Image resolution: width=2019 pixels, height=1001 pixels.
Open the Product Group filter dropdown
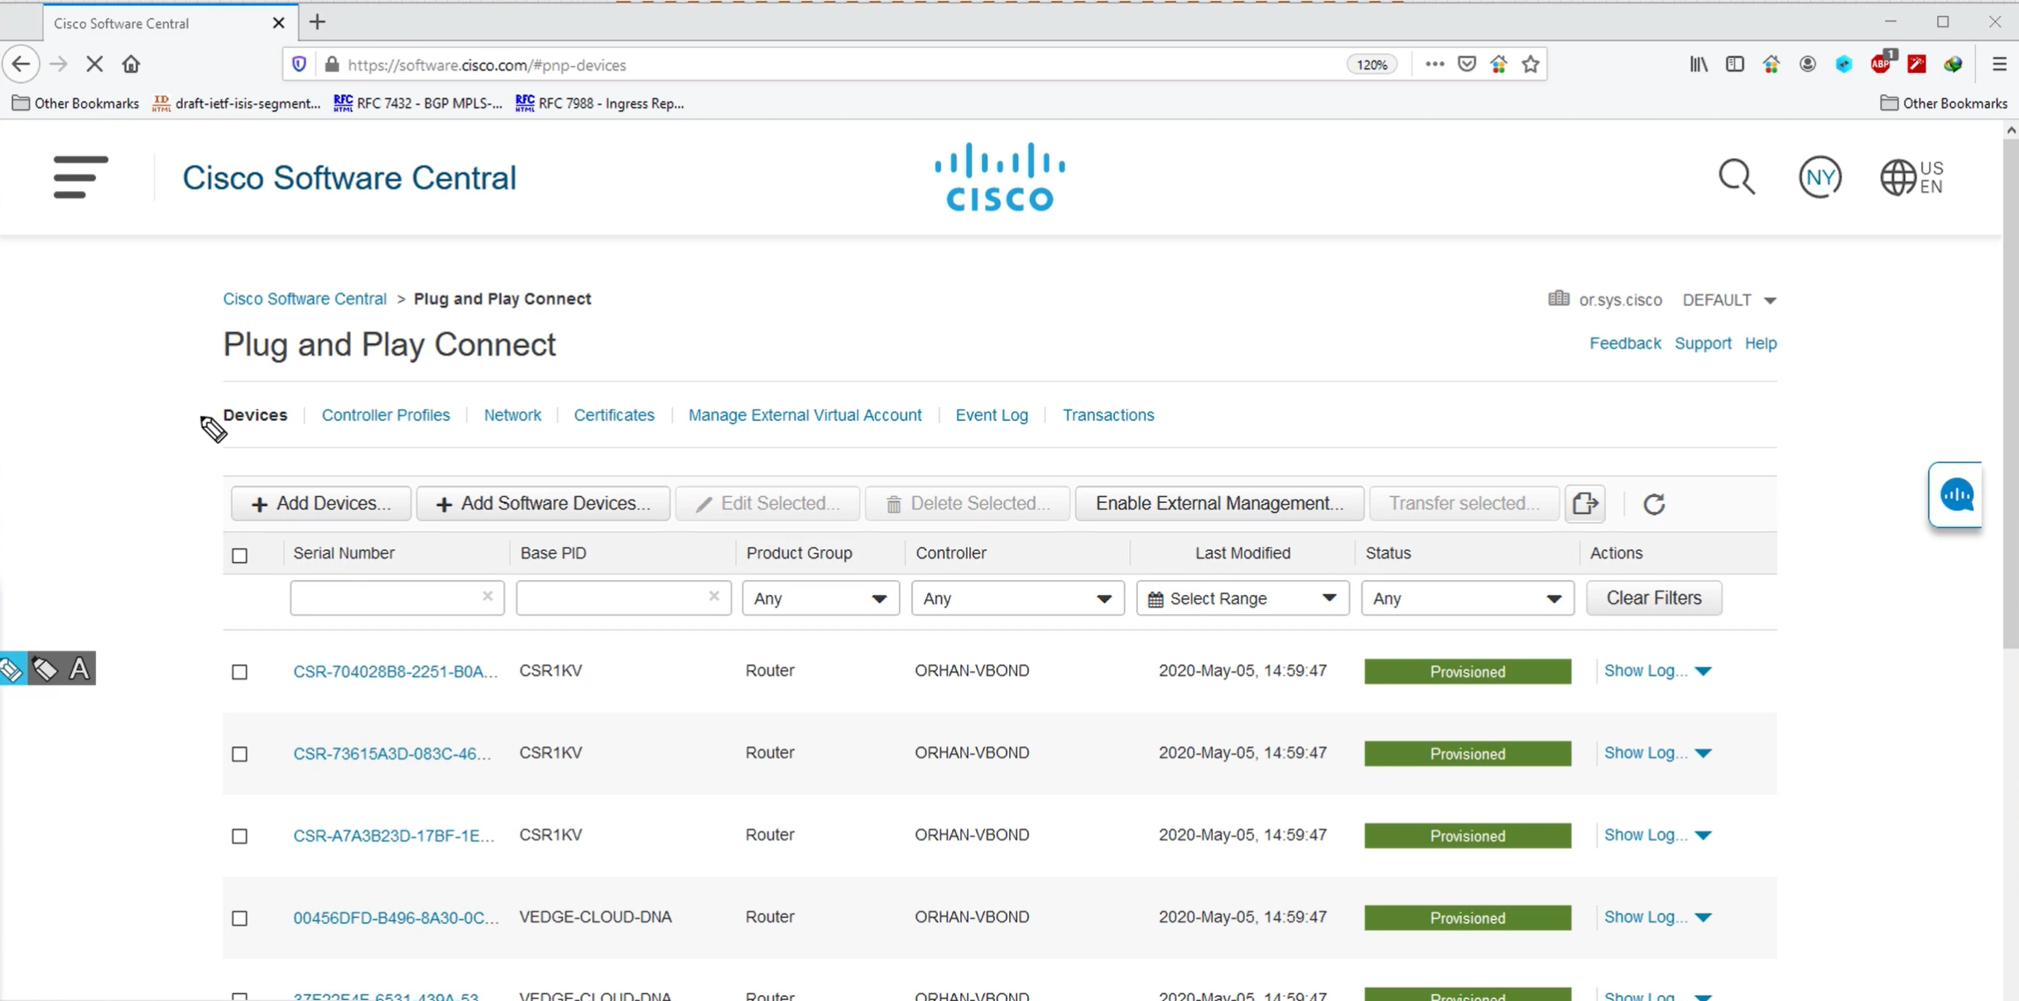point(820,598)
